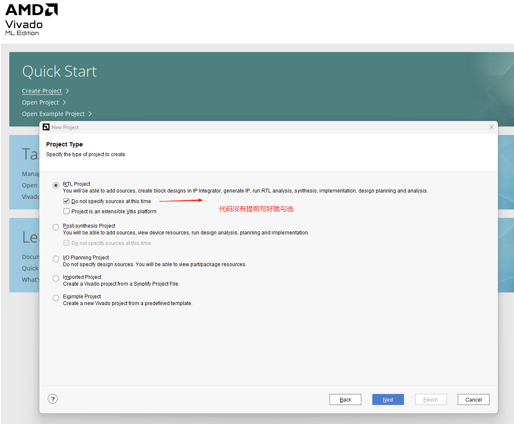Click the Next button
The height and width of the screenshot is (424, 514).
388,399
